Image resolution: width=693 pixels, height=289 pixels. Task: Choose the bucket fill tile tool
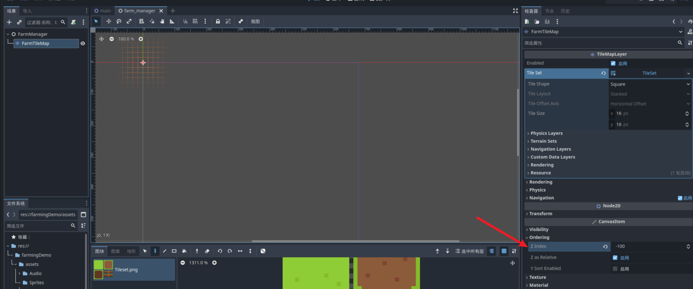[184, 251]
